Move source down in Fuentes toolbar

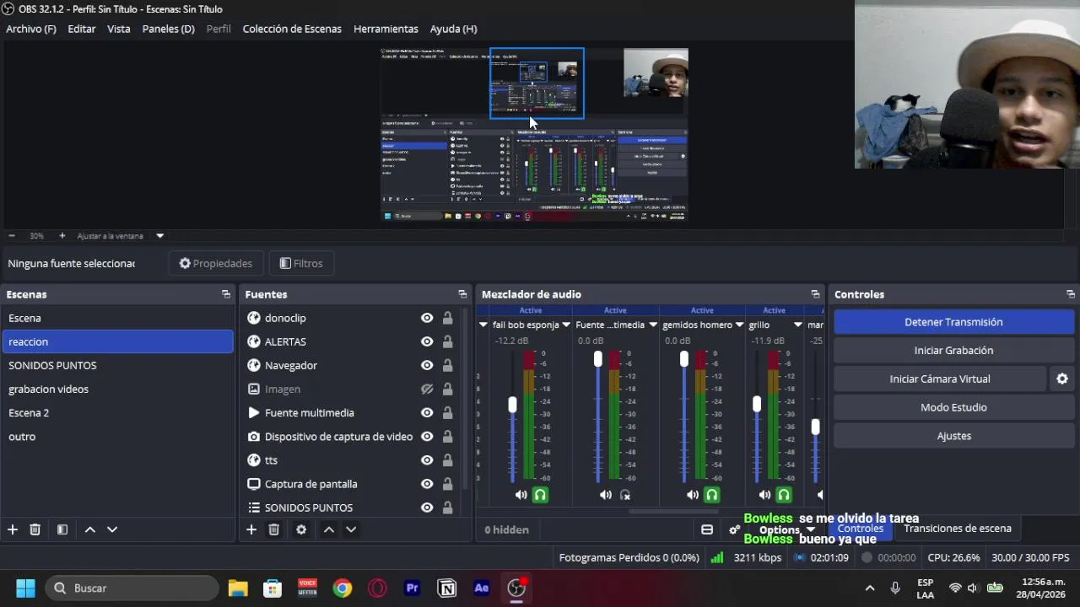coord(351,529)
